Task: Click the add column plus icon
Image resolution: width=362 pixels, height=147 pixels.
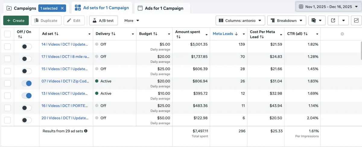Action: [342, 34]
